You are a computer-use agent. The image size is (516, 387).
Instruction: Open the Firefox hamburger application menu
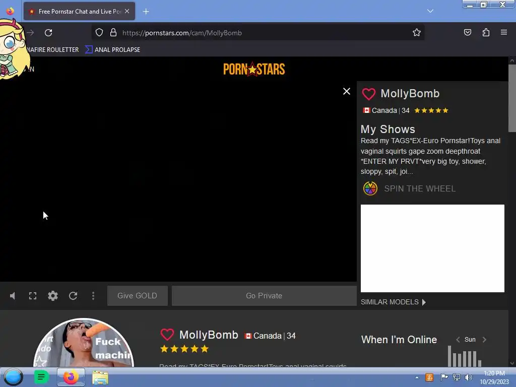(504, 32)
